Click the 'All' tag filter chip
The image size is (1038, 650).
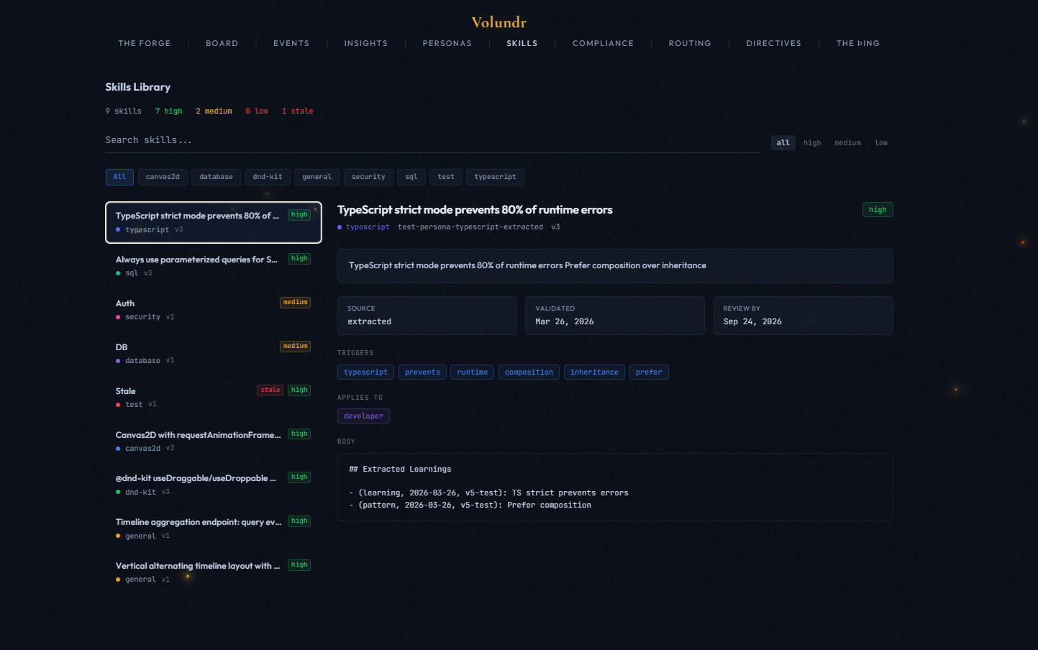[119, 177]
